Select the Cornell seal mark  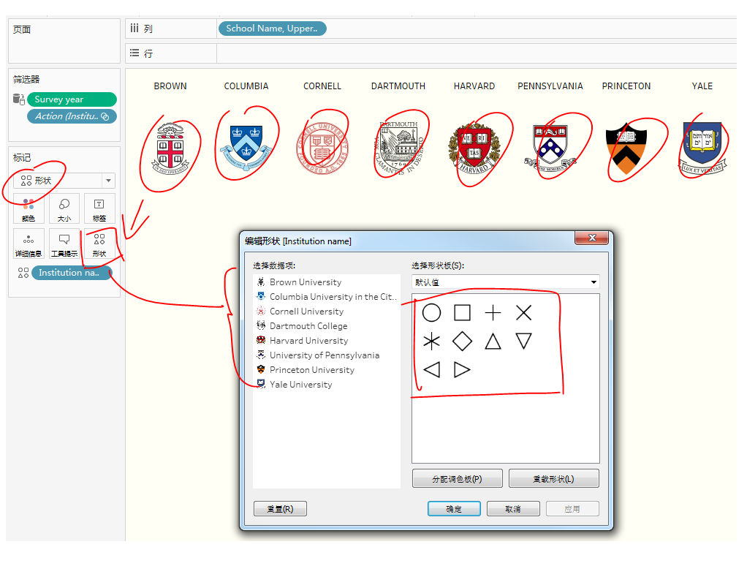click(322, 148)
